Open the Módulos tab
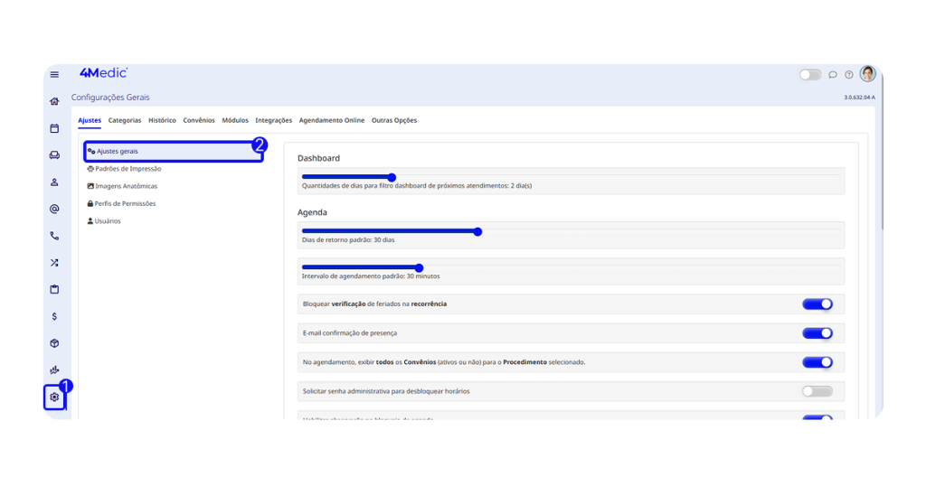The width and height of the screenshot is (926, 486). tap(235, 120)
